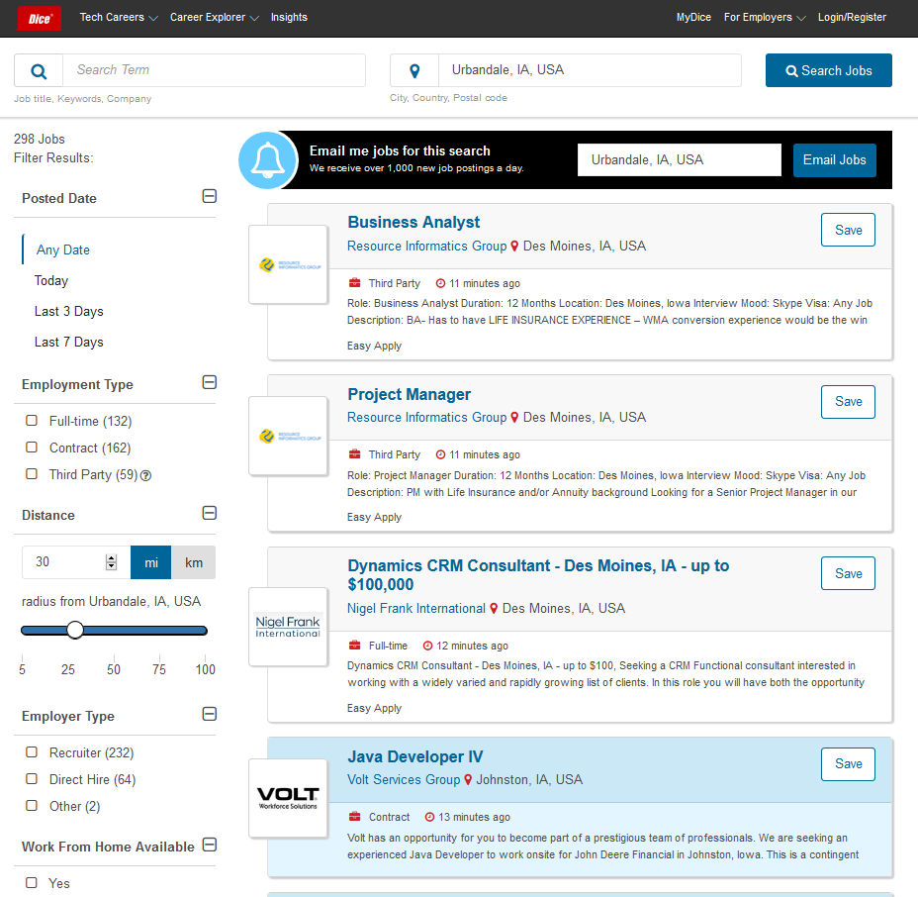Click briefcase icon in Dynamics CRM listing

pyautogui.click(x=355, y=646)
